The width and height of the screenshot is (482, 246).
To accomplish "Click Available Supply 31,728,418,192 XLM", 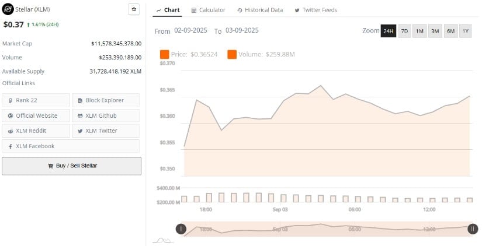I will click(x=115, y=72).
